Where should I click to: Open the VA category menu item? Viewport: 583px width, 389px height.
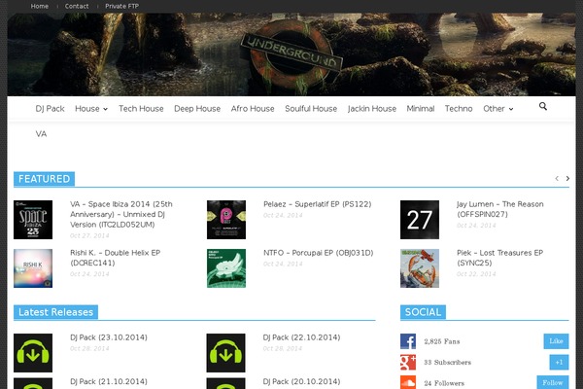pos(41,134)
